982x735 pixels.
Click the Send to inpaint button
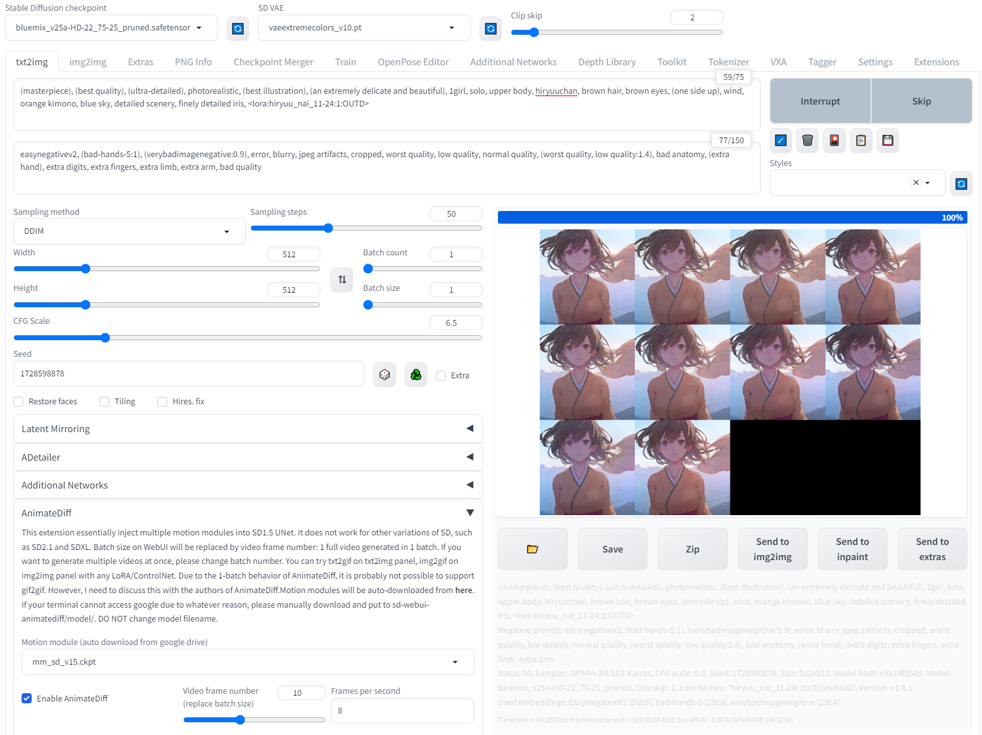(x=852, y=549)
